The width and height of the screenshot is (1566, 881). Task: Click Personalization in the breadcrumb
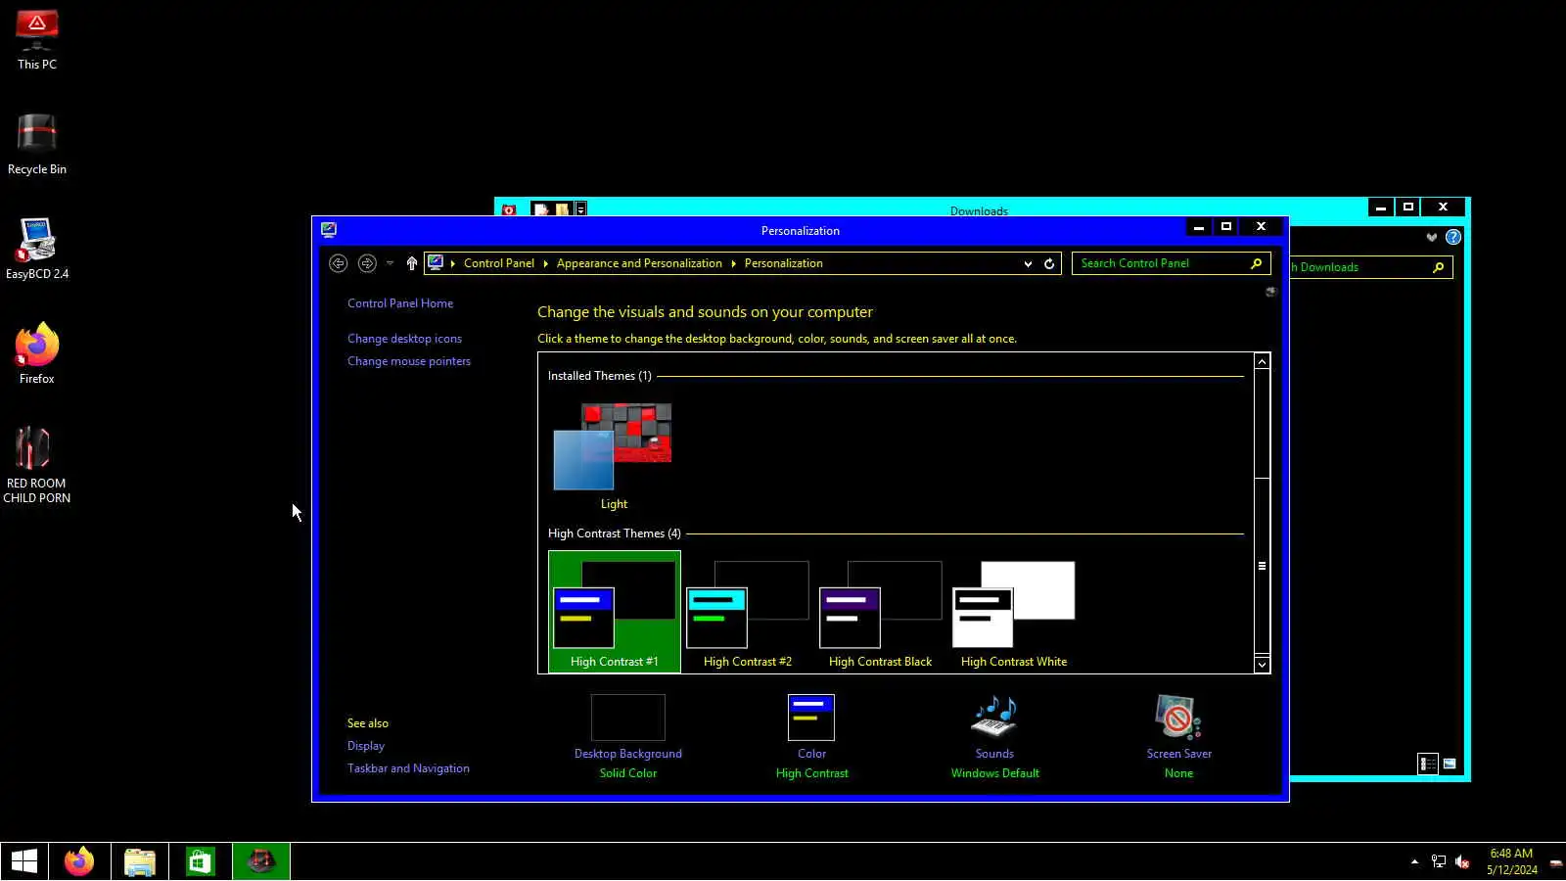pyautogui.click(x=784, y=263)
